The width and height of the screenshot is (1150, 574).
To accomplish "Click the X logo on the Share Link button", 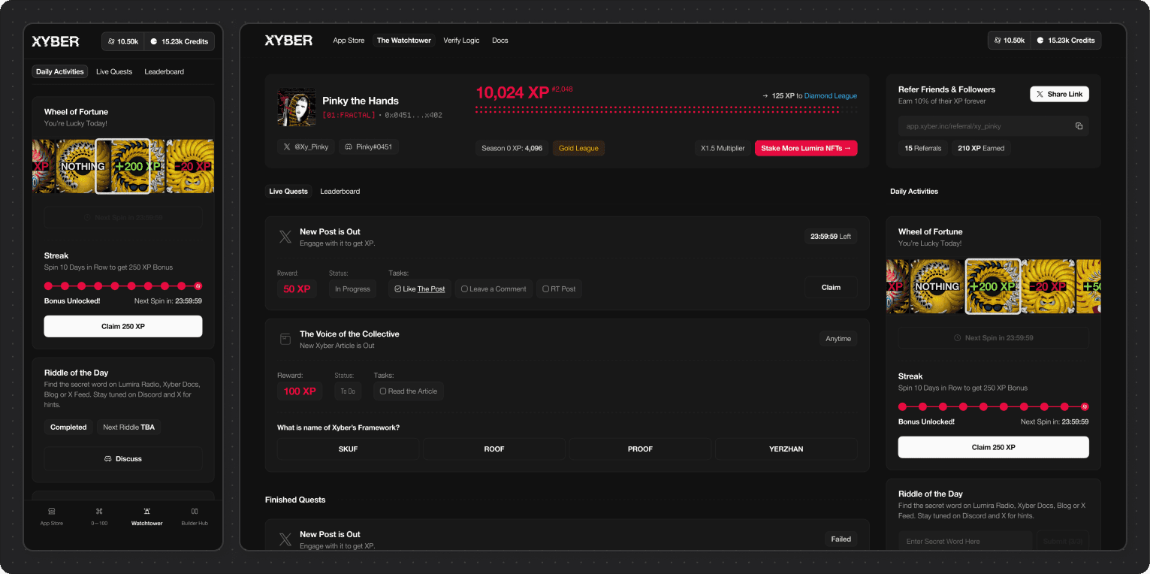I will click(x=1040, y=94).
